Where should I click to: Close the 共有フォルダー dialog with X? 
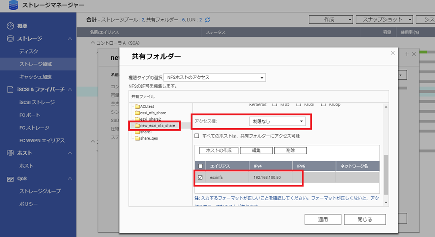(x=392, y=53)
